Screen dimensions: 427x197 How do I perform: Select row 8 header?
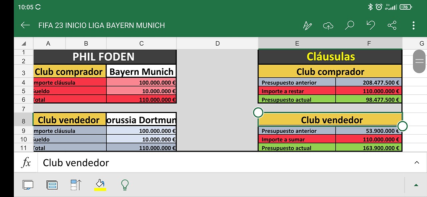24,120
